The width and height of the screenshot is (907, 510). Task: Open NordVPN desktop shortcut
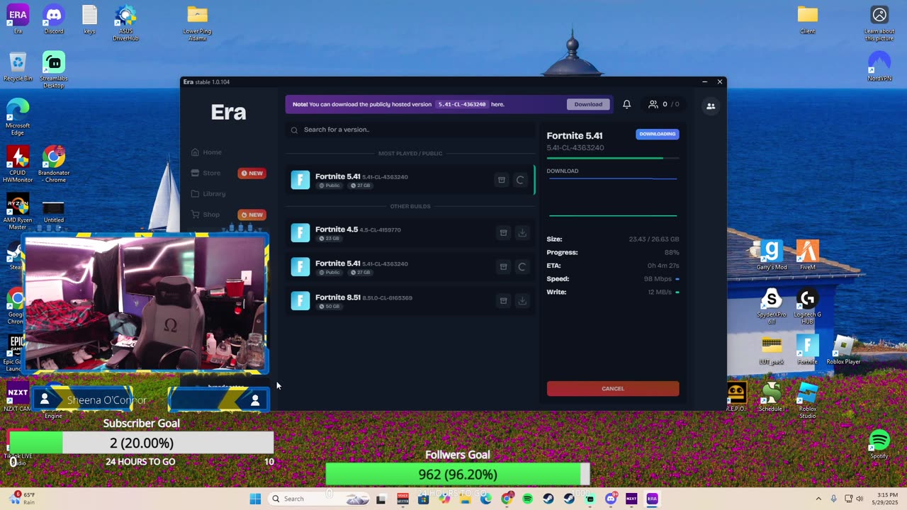click(879, 67)
